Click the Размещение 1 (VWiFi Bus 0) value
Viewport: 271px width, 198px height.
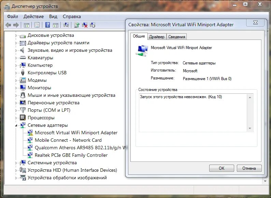tap(207, 79)
